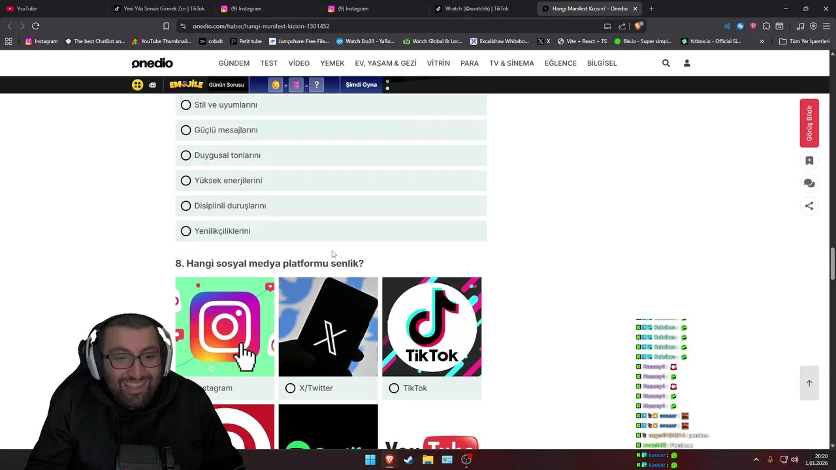This screenshot has width=836, height=470.
Task: Open the Shazam extension icon
Action: click(x=740, y=26)
